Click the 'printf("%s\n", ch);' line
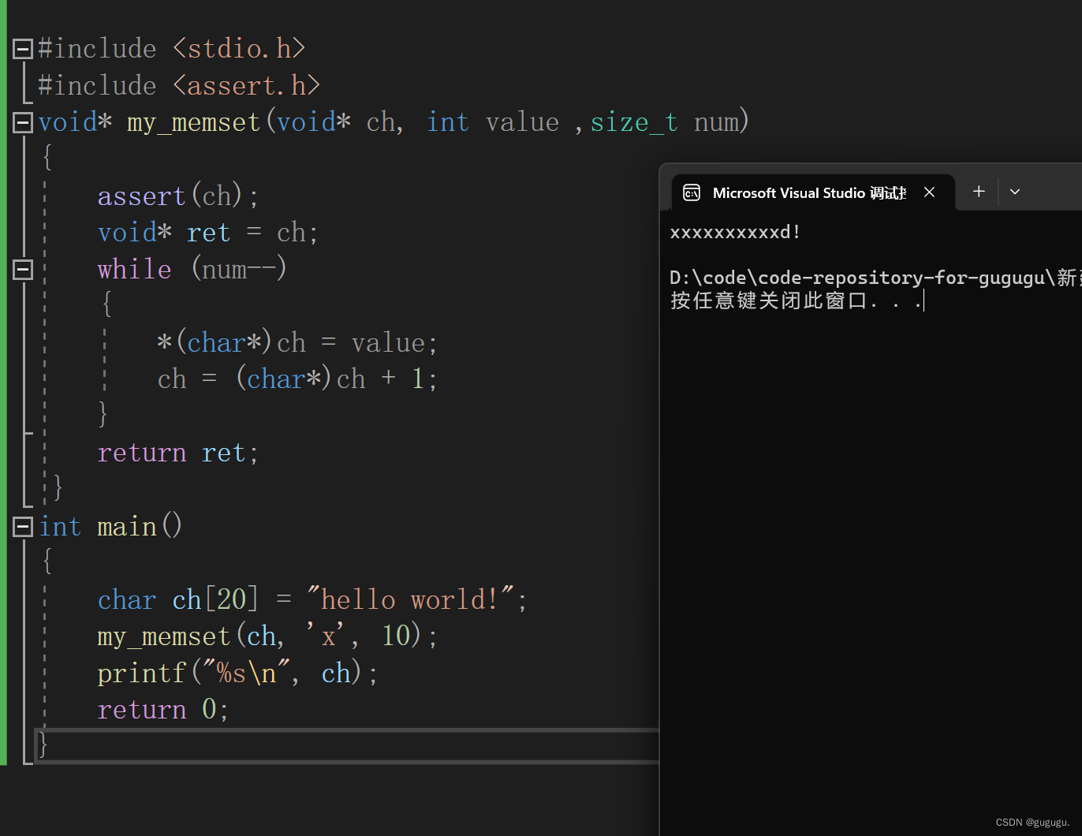The image size is (1082, 836). tap(237, 673)
